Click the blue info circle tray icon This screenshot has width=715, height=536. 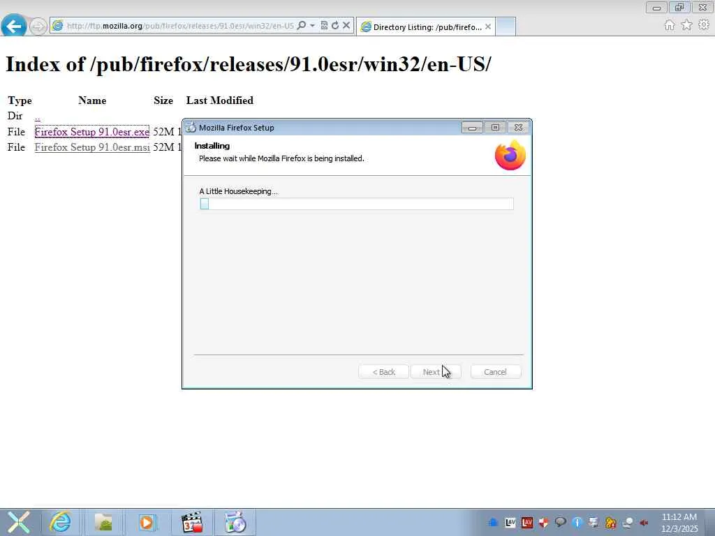point(577,523)
